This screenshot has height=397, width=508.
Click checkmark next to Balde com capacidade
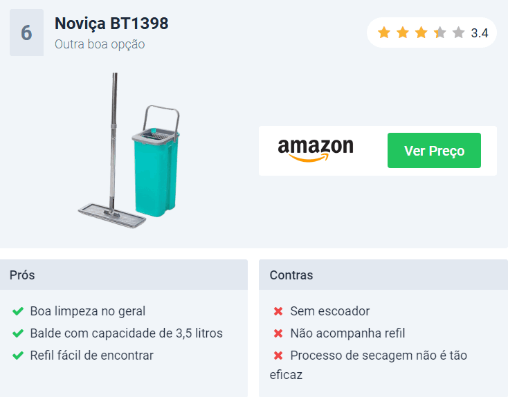click(18, 333)
